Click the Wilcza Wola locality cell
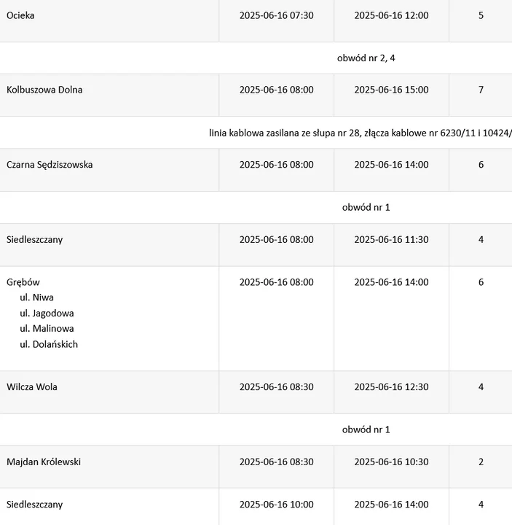Image resolution: width=512 pixels, height=525 pixels. (32, 387)
